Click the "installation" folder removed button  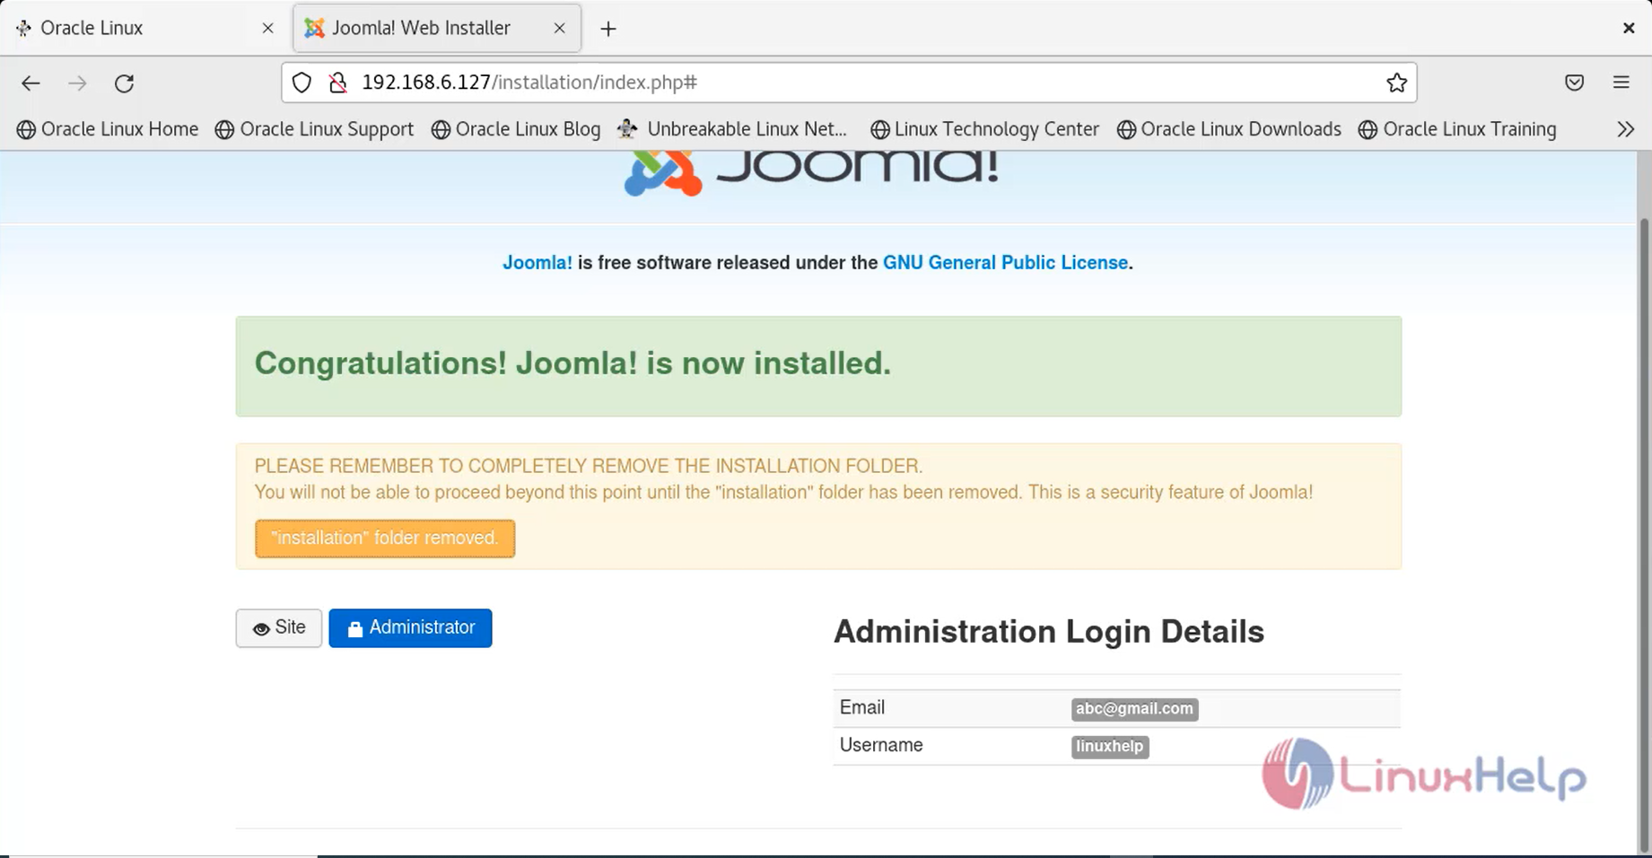(x=385, y=538)
